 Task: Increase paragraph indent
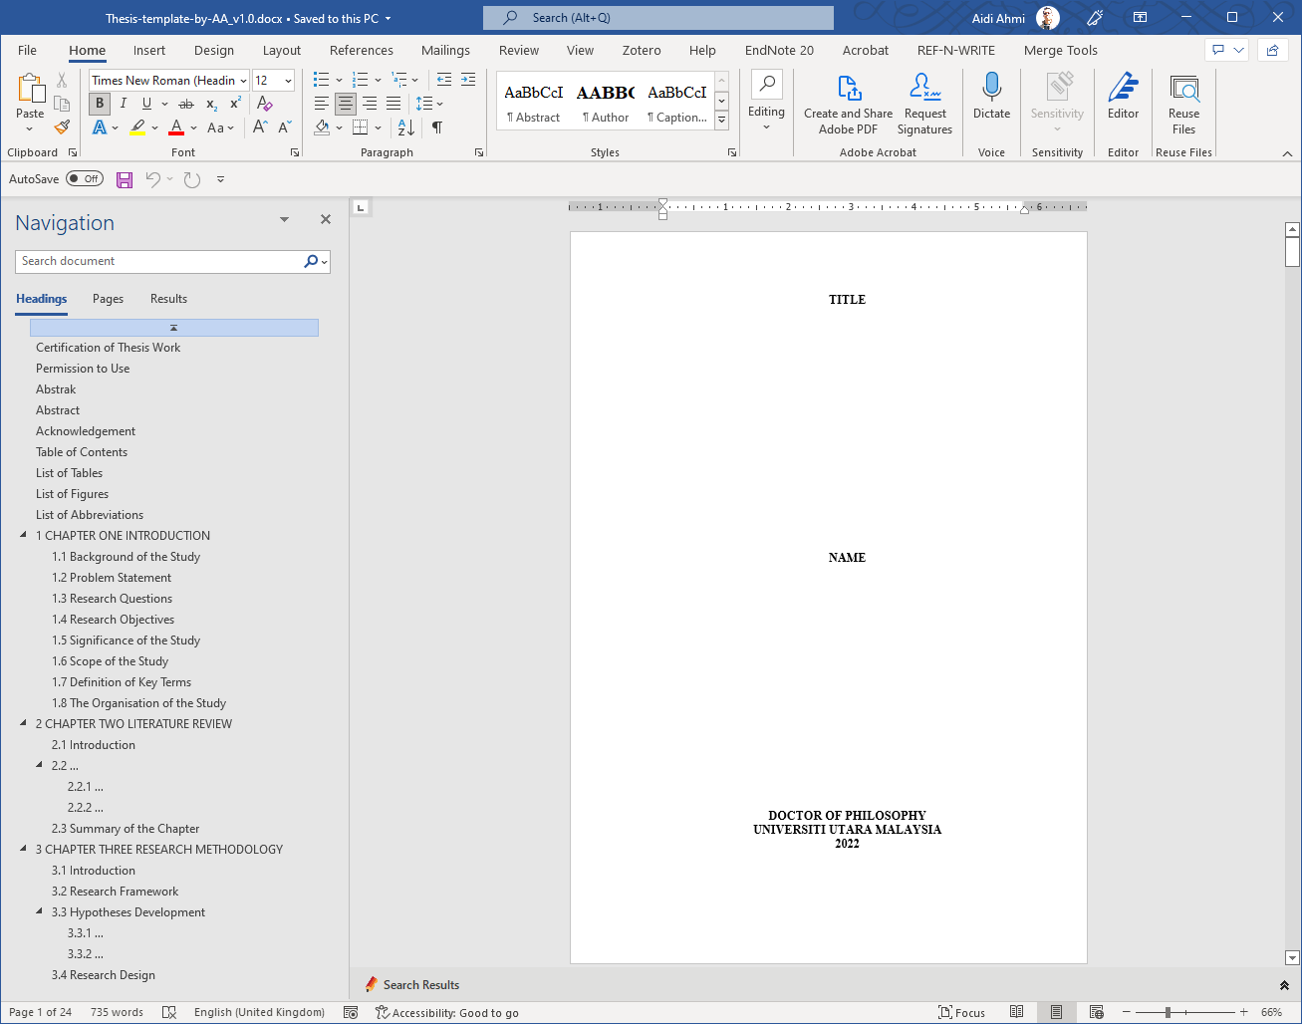click(468, 80)
